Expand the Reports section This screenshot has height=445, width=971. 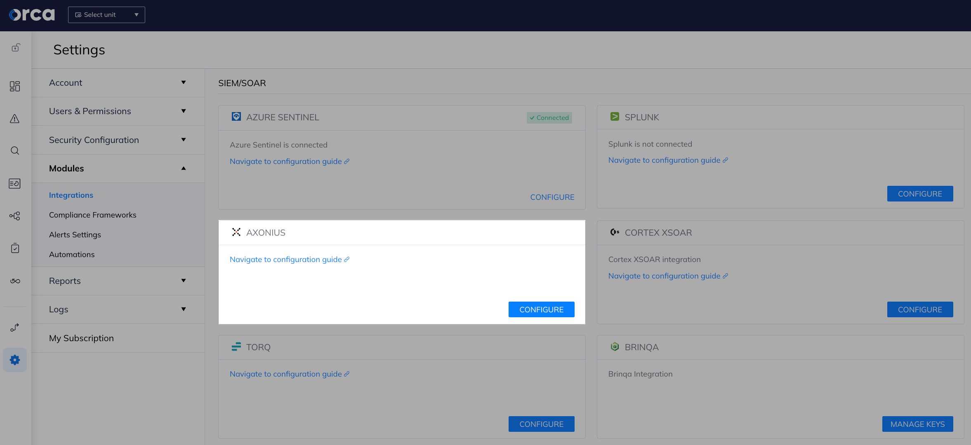pos(118,281)
